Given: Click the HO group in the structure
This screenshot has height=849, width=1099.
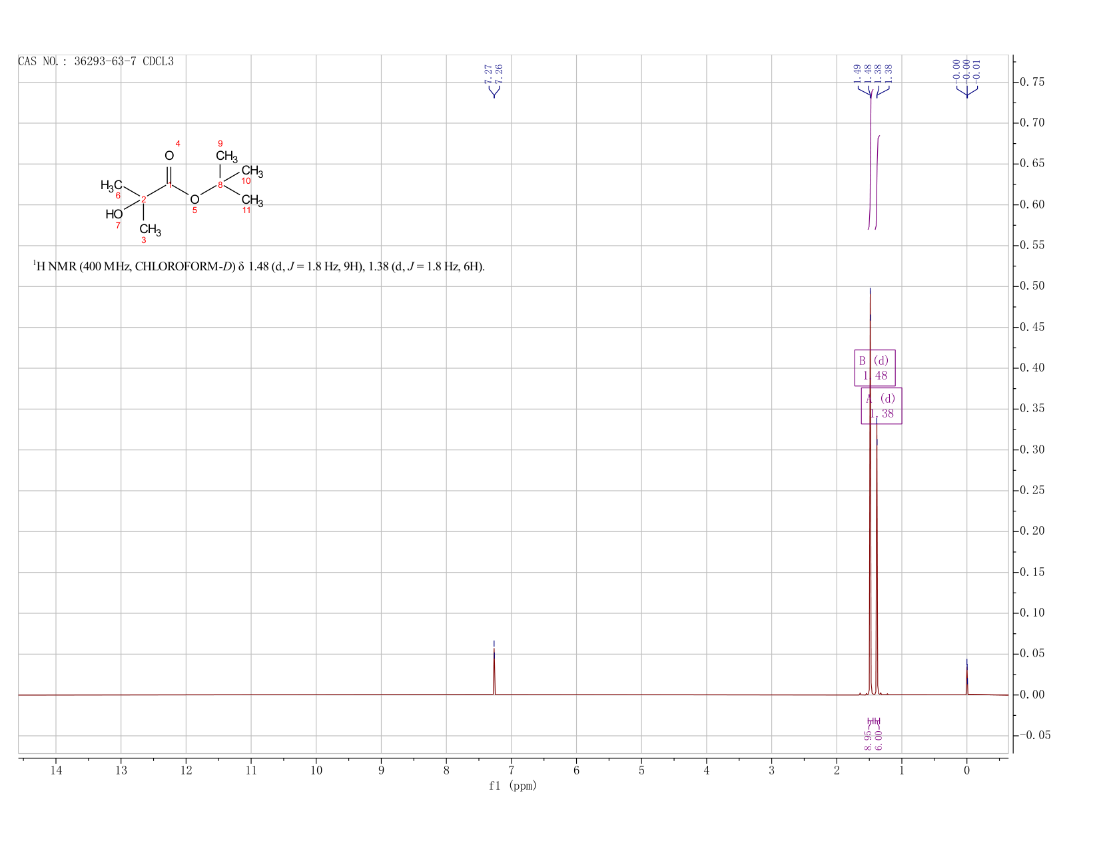Looking at the screenshot, I should click(x=114, y=214).
